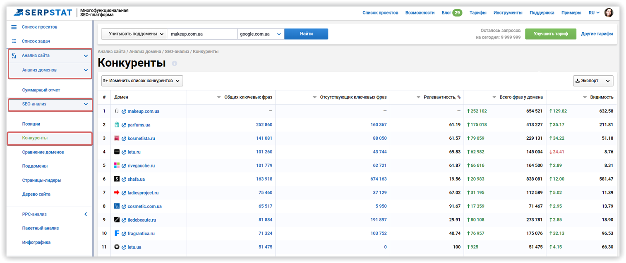Open Позиции in sidebar
Screen dimensions: 626x263
(31, 124)
